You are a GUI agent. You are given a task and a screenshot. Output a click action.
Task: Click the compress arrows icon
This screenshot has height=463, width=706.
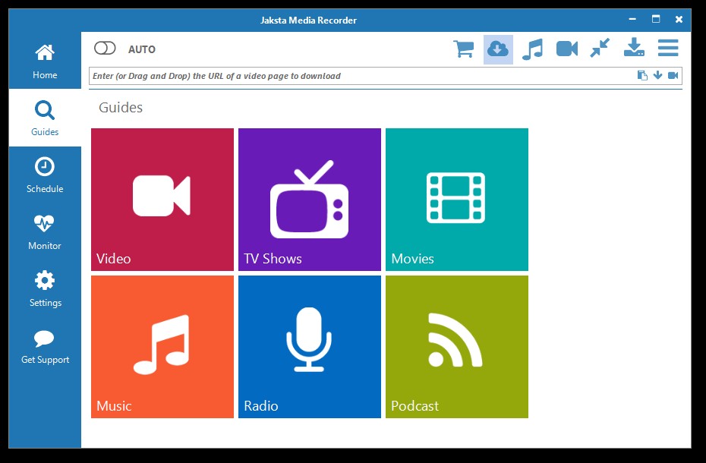(x=600, y=49)
